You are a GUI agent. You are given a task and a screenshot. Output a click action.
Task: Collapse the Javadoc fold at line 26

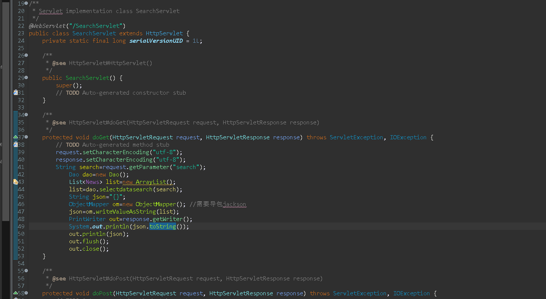pos(26,55)
